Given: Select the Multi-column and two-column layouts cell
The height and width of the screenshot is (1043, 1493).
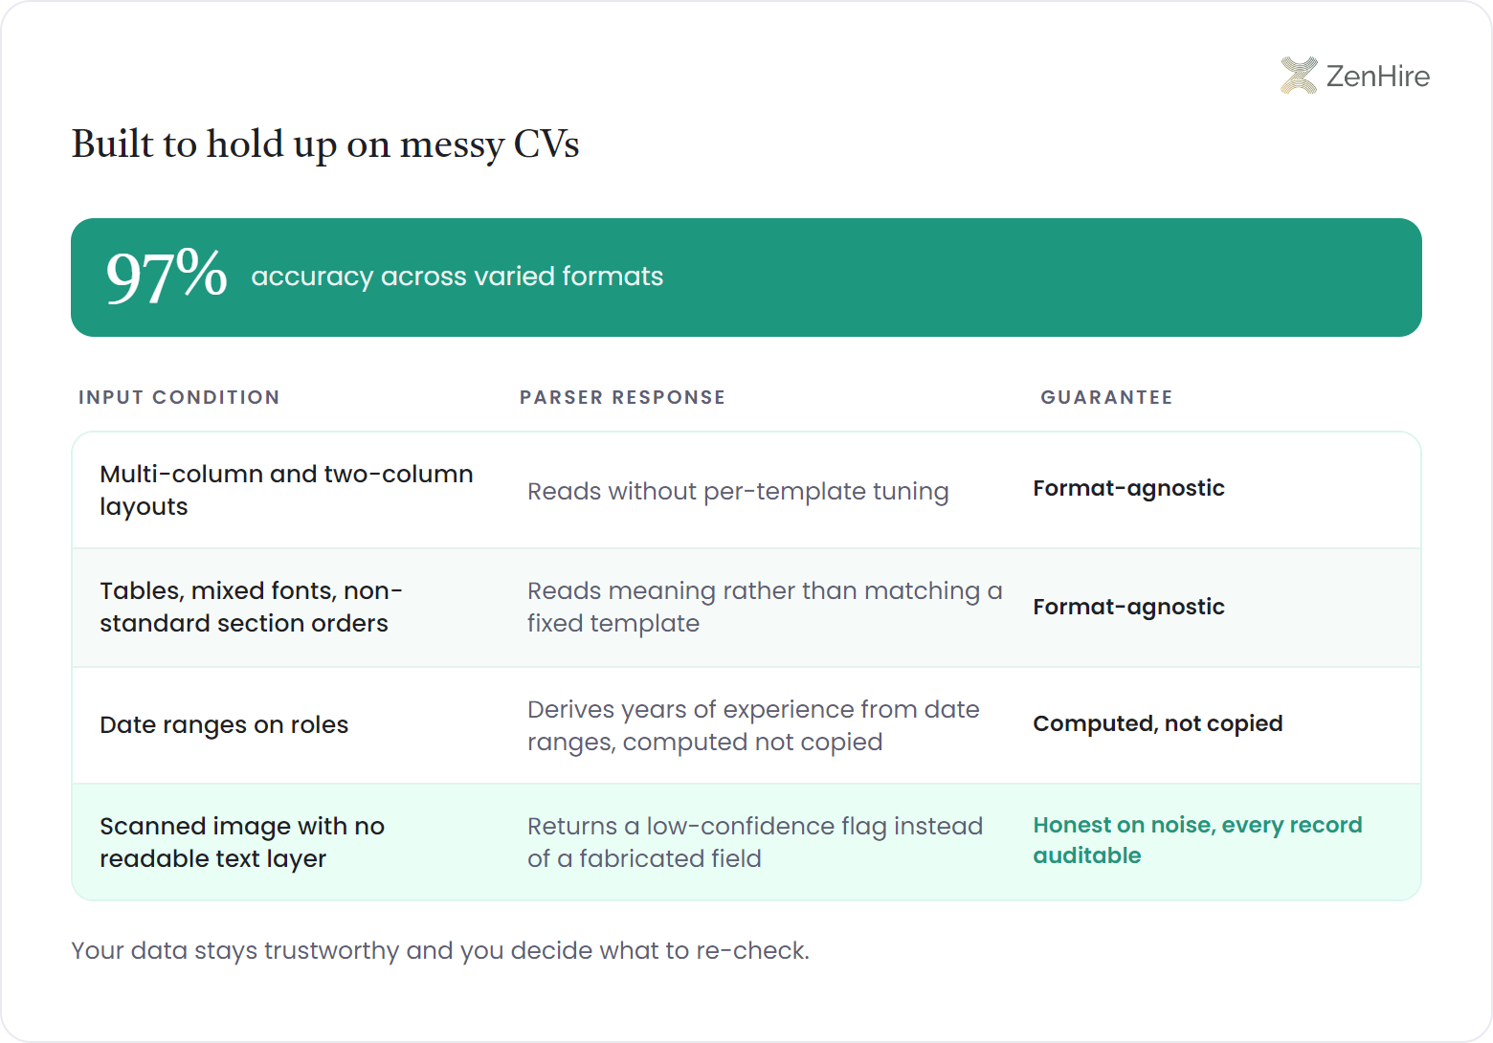Looking at the screenshot, I should [286, 490].
